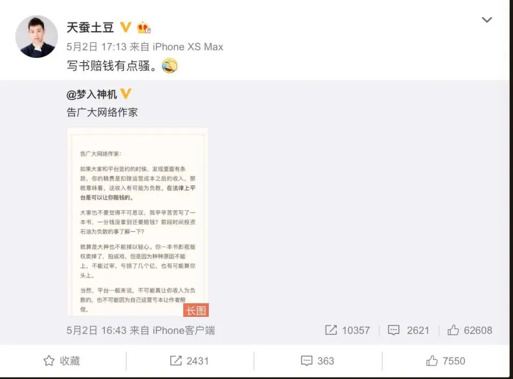Click the 5月2日 17:13 post timestamp
Image resolution: width=513 pixels, height=379 pixels.
coord(96,47)
